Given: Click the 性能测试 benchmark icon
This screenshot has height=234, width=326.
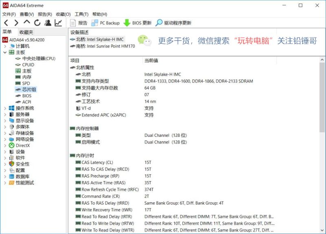Looking at the screenshot, I should [12, 183].
